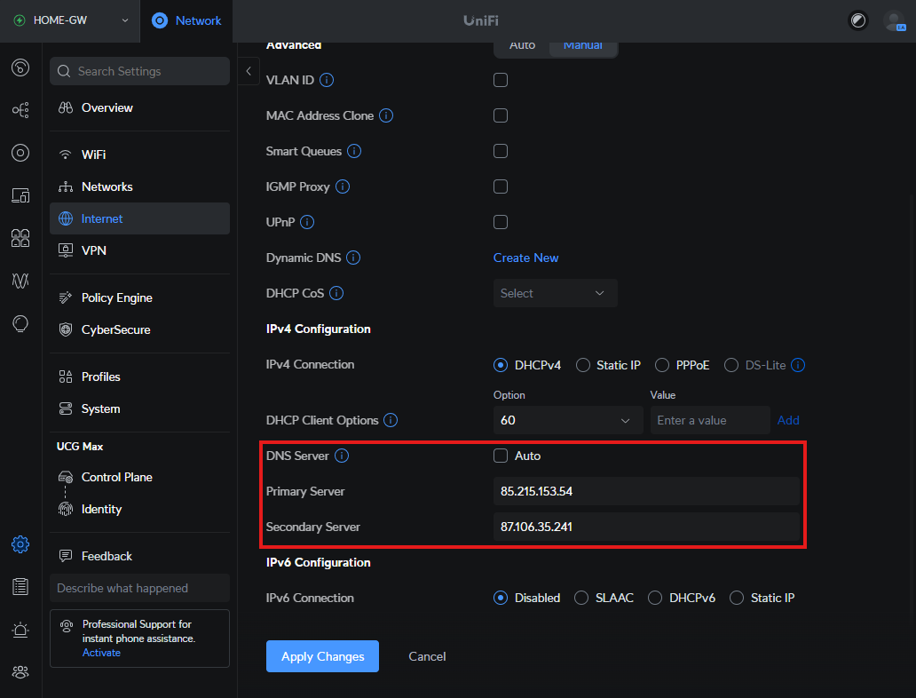Viewport: 916px width, 698px height.
Task: Open the dashboard icon in left rail
Action: 20,67
